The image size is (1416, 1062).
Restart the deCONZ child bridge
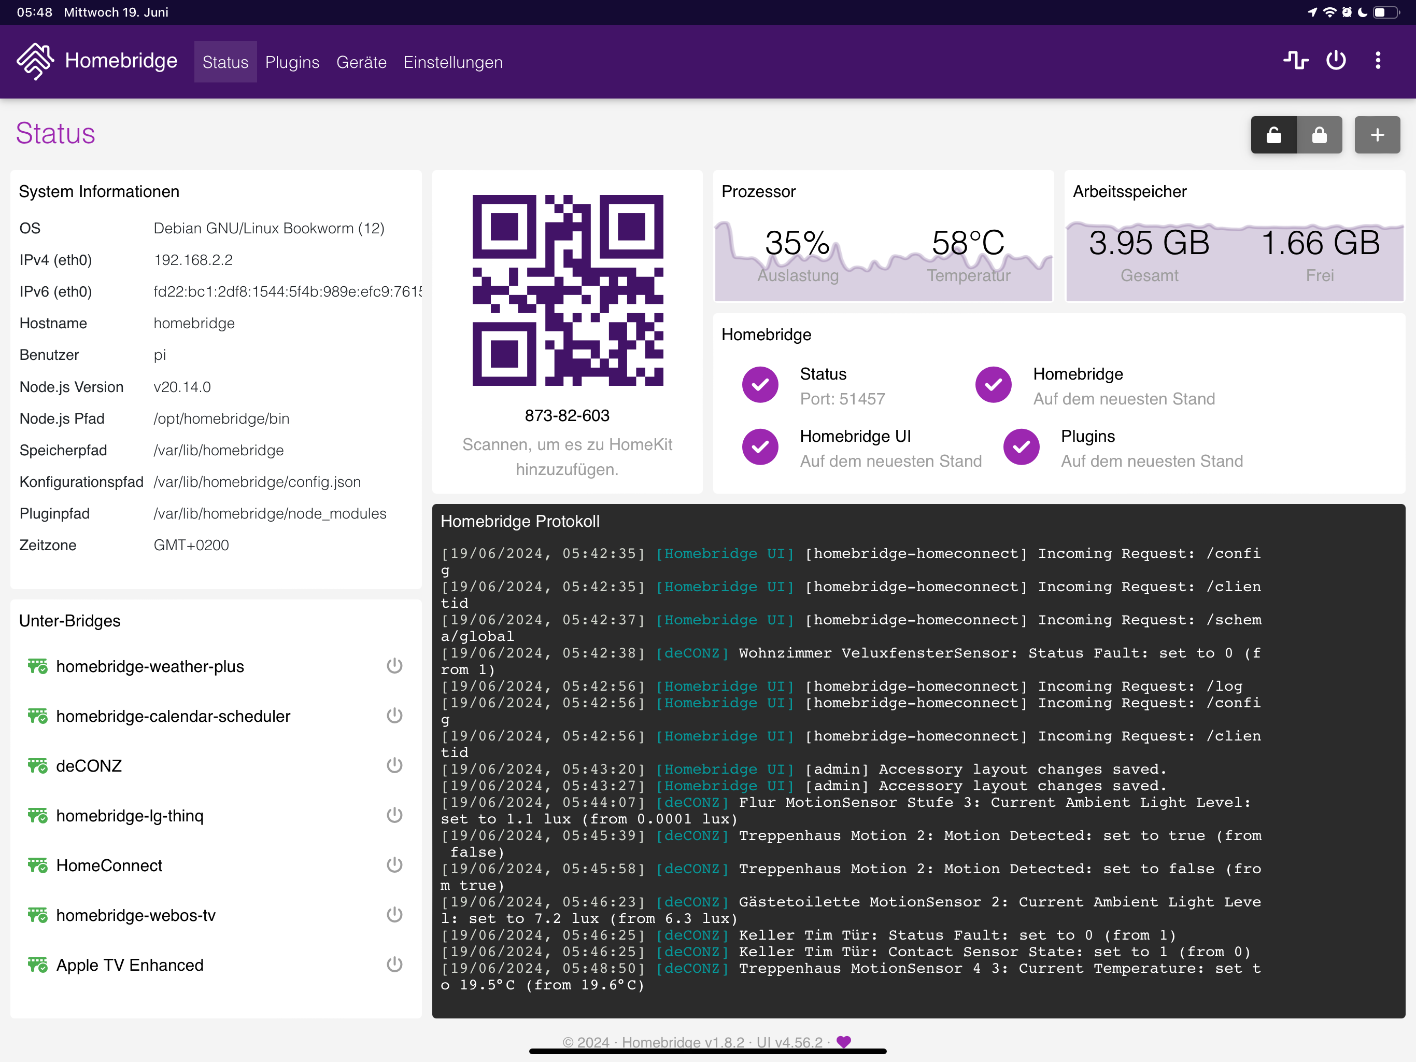(394, 765)
